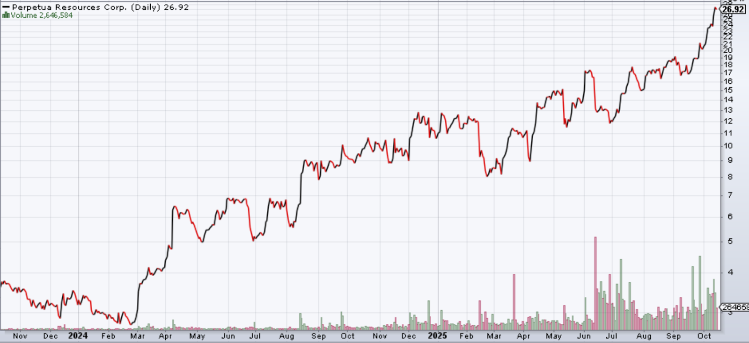Click the volume value flag on right axis
749x343 pixels.
pos(734,307)
